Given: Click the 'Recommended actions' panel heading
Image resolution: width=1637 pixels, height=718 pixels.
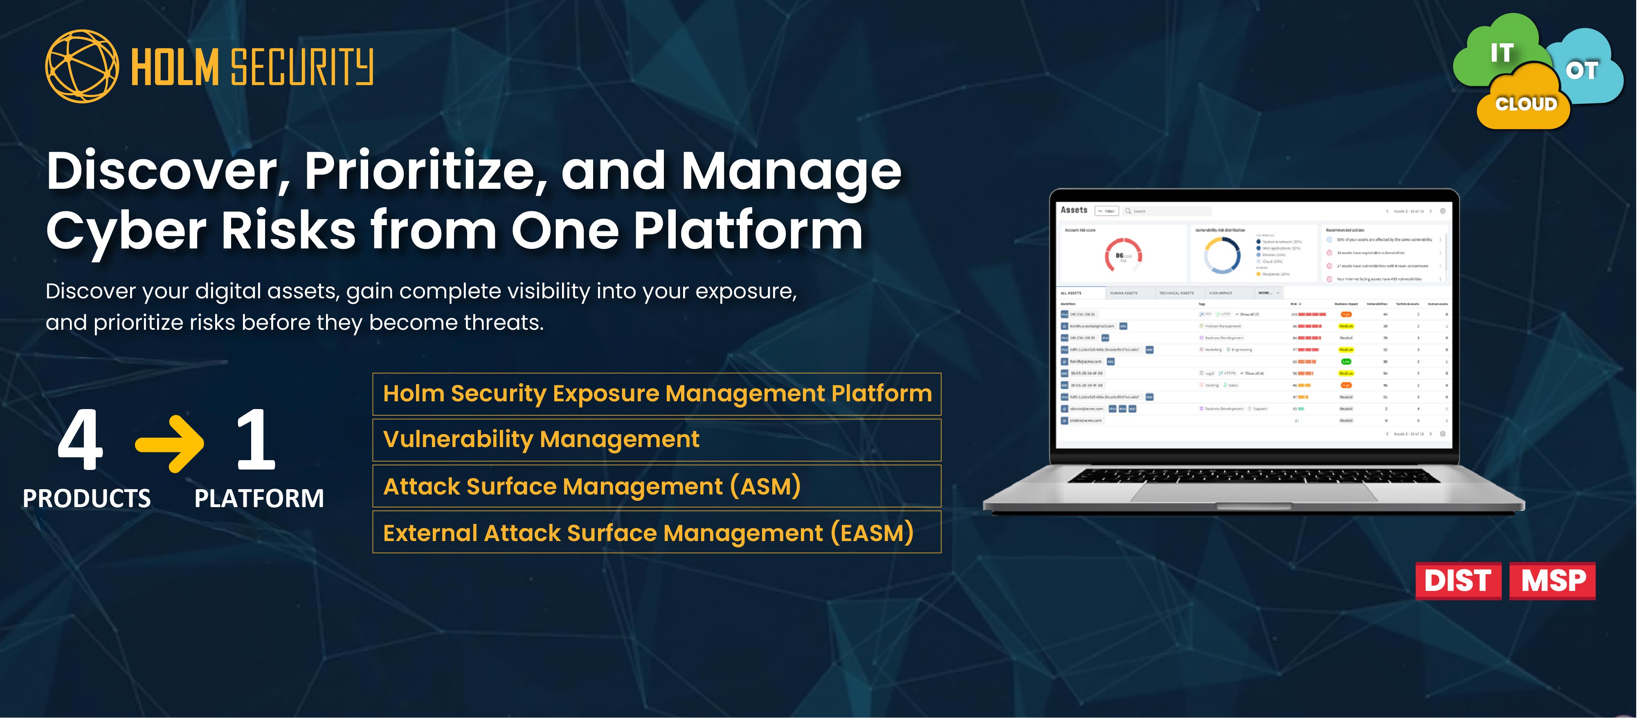Looking at the screenshot, I should pyautogui.click(x=1345, y=230).
